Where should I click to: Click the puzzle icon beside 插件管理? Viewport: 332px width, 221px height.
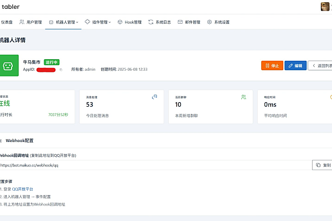click(87, 22)
